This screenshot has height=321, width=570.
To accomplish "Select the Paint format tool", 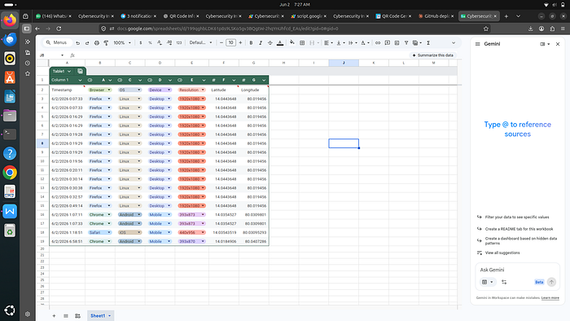I will (x=106, y=43).
